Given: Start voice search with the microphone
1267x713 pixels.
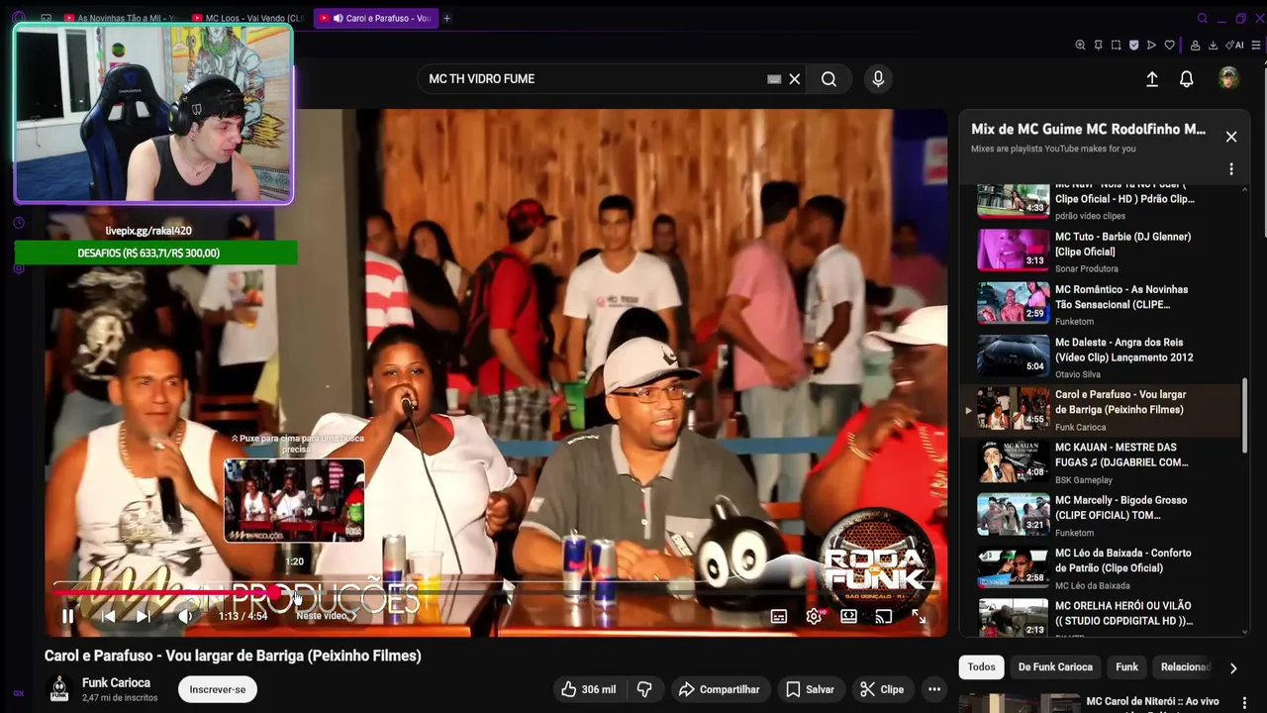Looking at the screenshot, I should click(878, 79).
